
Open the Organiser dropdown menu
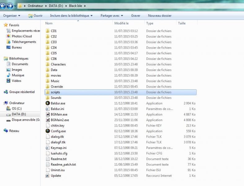click(x=12, y=15)
